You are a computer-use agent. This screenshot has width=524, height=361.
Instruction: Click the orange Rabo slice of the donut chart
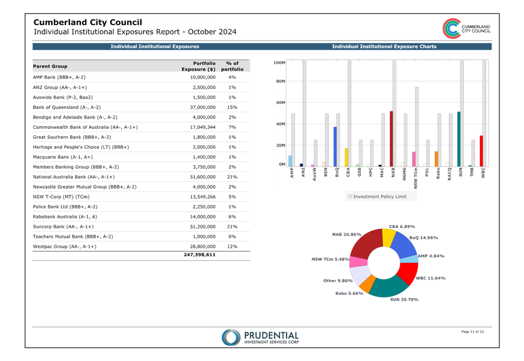[x=367, y=284]
